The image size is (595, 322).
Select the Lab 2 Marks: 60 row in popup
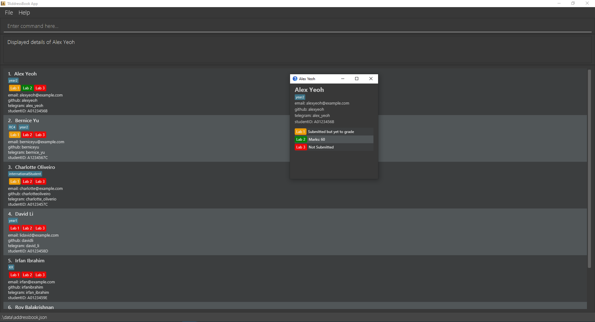[334, 140]
